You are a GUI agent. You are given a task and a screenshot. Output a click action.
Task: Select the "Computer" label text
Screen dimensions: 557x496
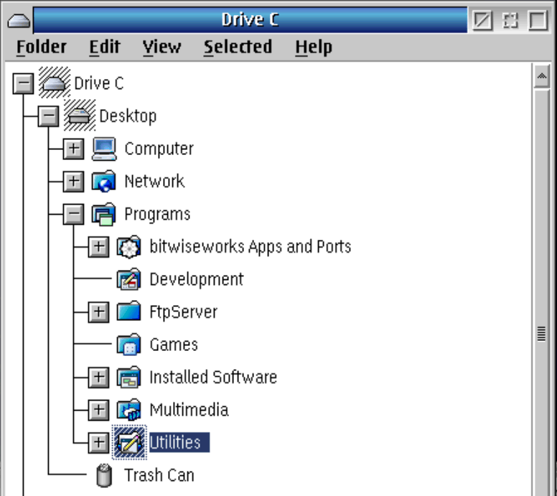[x=159, y=149]
